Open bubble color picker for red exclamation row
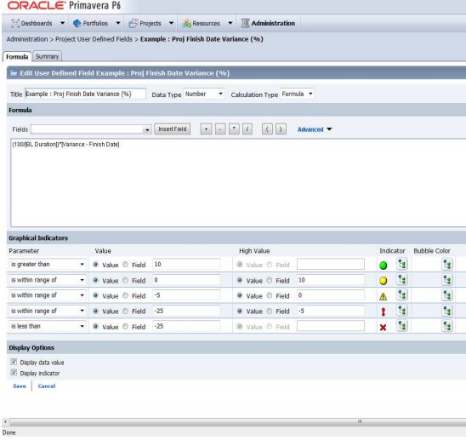Image resolution: width=466 pixels, height=440 pixels. pos(447,311)
